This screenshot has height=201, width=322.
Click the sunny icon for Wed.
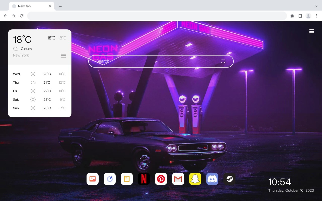(x=33, y=74)
